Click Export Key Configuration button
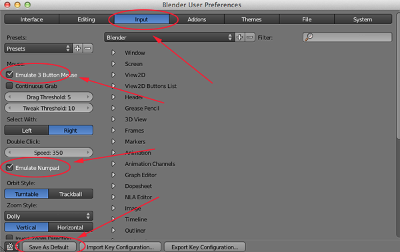This screenshot has width=400, height=252. 205,247
